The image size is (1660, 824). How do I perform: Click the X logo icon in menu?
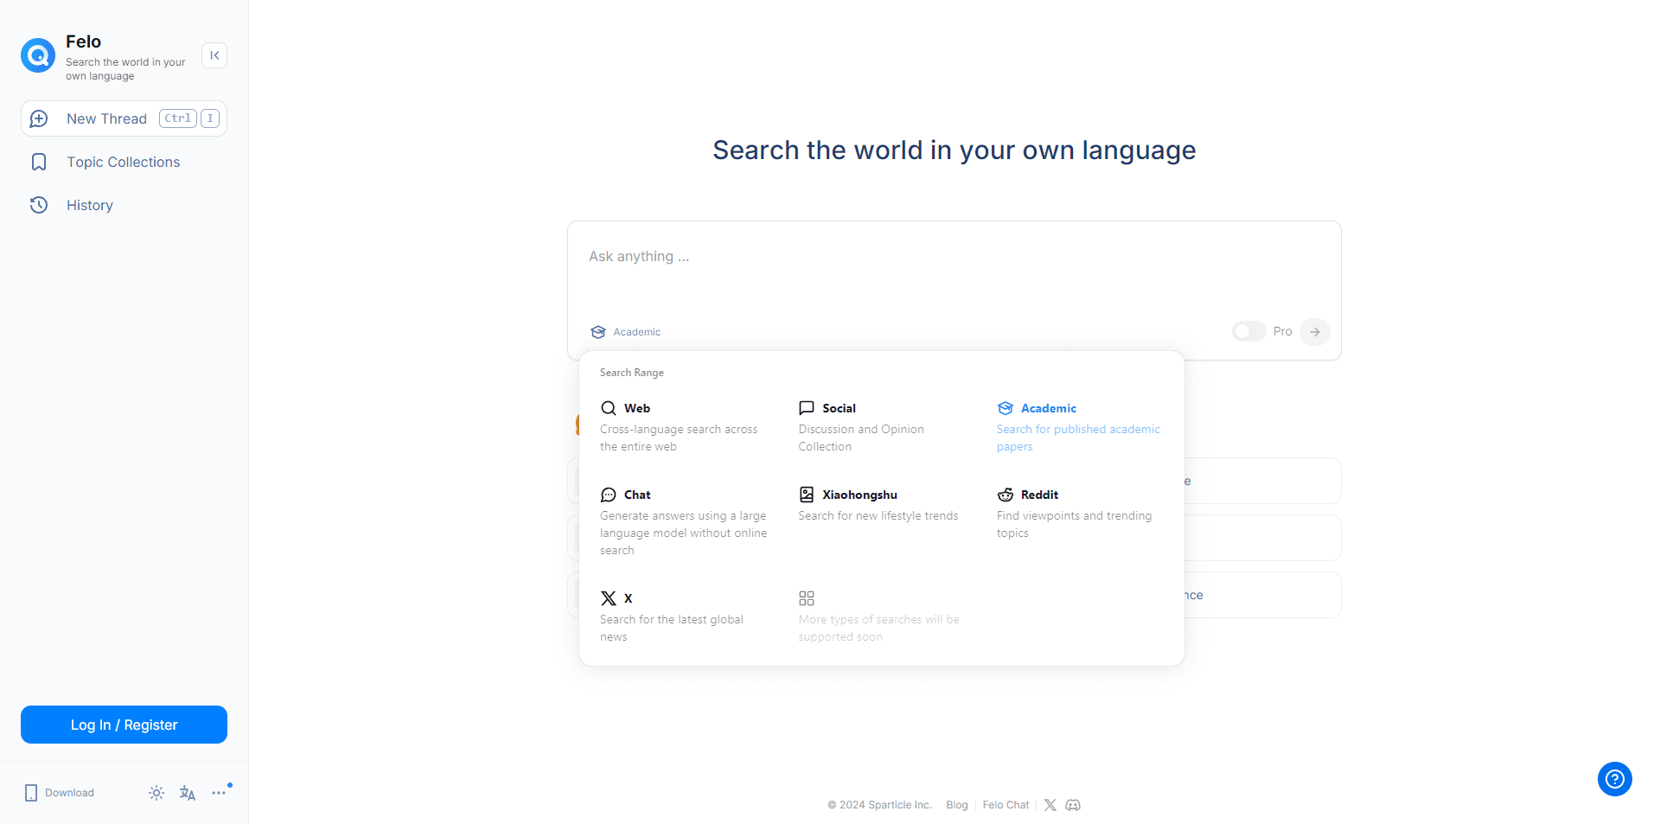click(x=609, y=598)
